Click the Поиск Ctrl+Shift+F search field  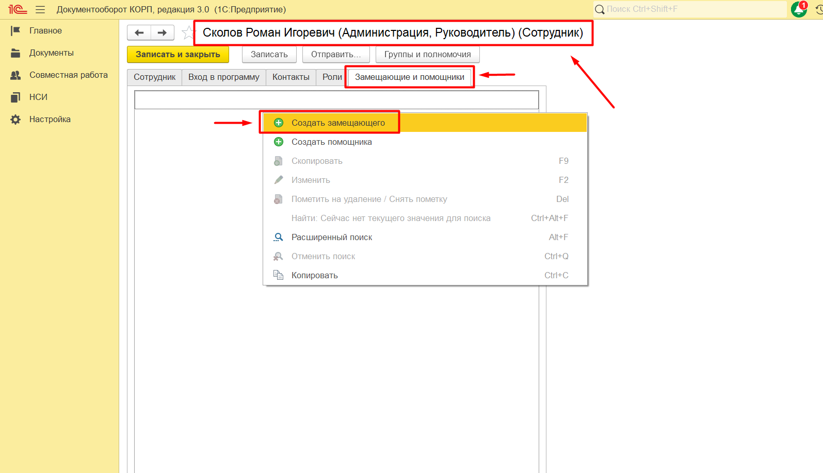point(690,9)
